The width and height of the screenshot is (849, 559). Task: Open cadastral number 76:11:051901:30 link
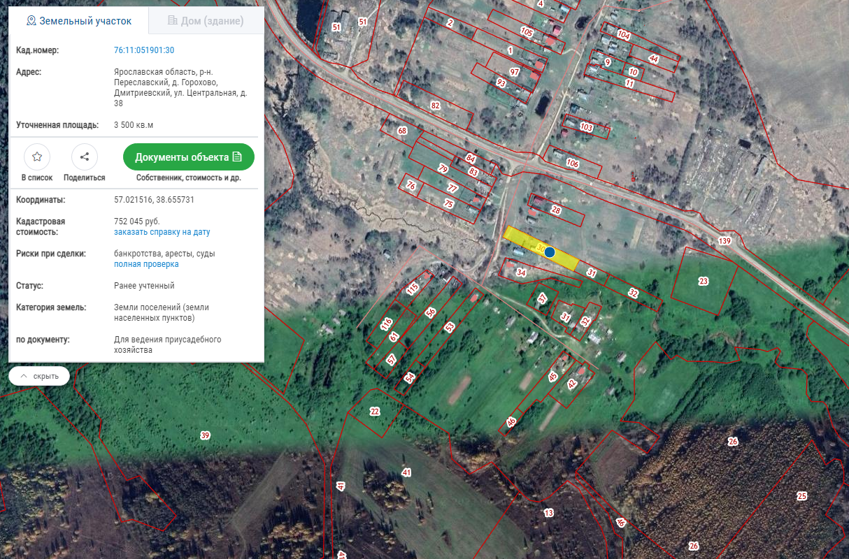tap(144, 50)
